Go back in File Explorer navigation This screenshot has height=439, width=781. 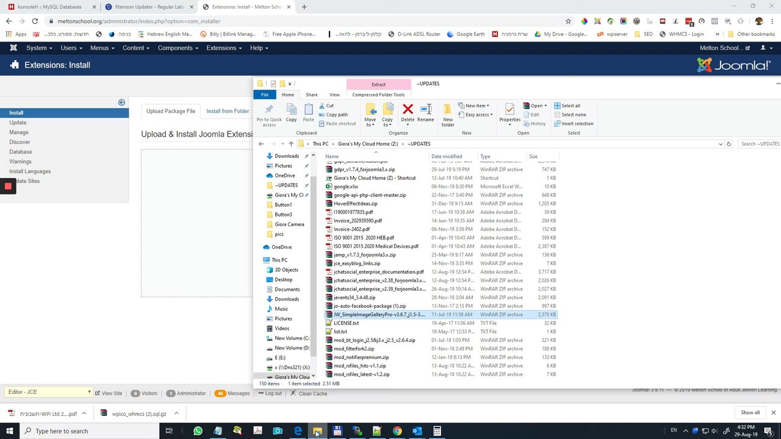point(261,144)
